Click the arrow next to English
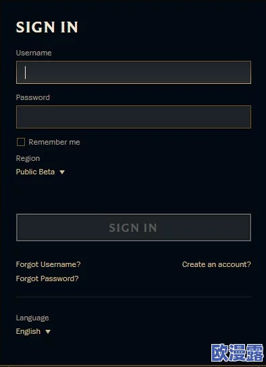This screenshot has width=266, height=367. coord(48,332)
